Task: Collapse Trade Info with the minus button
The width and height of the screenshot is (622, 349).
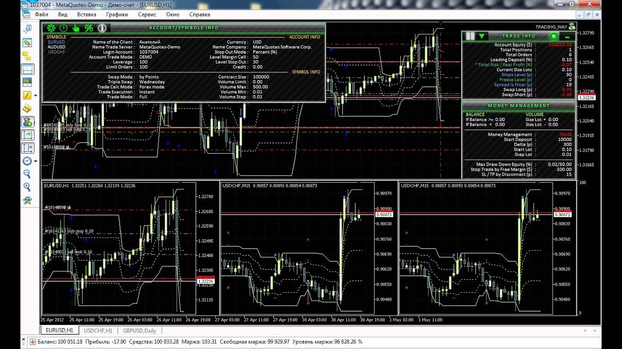Action: (567, 36)
